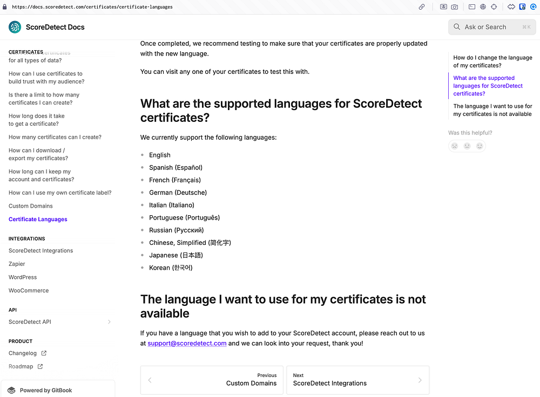The height and width of the screenshot is (397, 540).
Task: Click the ScoreDetect fingerprint logo
Action: [x=15, y=27]
